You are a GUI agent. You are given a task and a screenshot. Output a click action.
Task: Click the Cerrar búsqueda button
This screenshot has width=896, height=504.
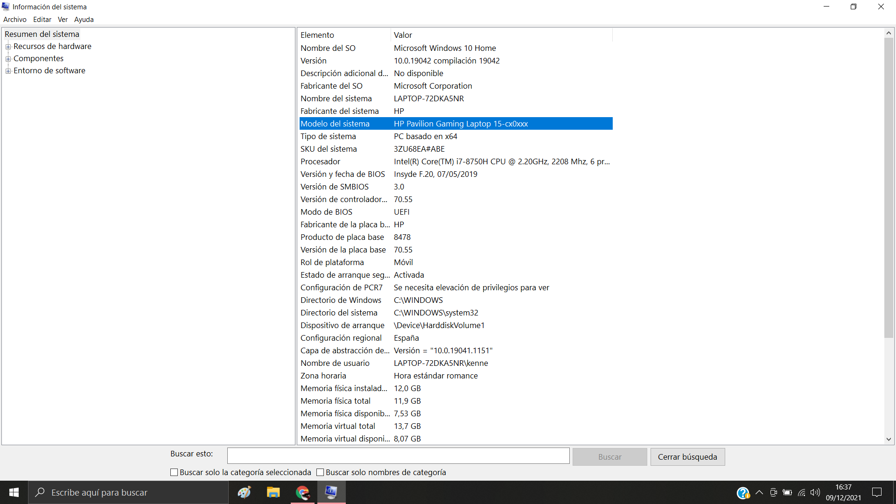[687, 456]
